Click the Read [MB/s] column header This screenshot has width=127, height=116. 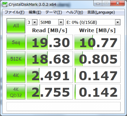tap(50, 30)
